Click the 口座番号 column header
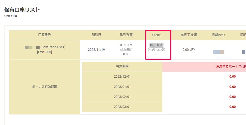Image resolution: width=246 pixels, height=125 pixels. click(44, 35)
